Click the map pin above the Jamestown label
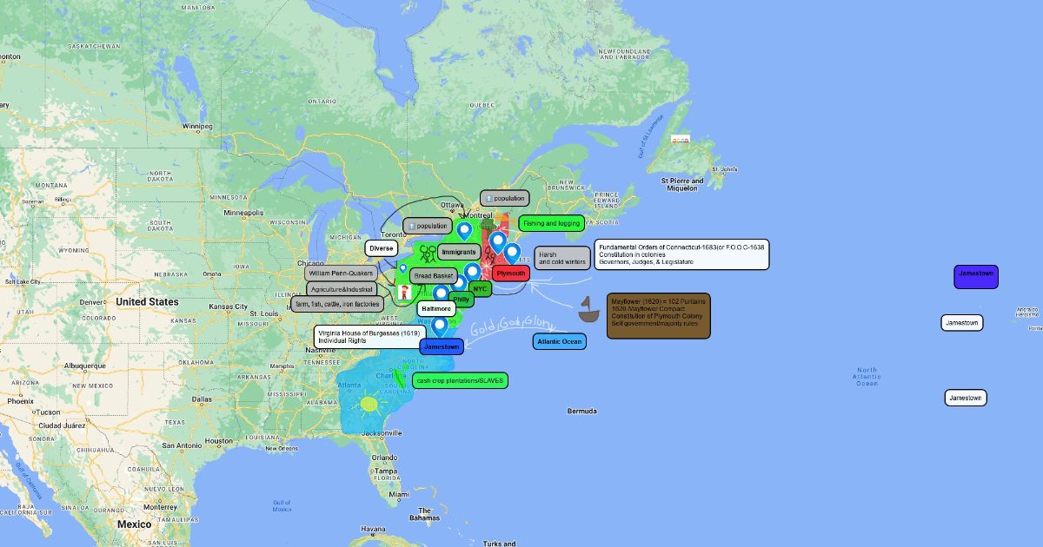This screenshot has height=547, width=1043. click(440, 326)
